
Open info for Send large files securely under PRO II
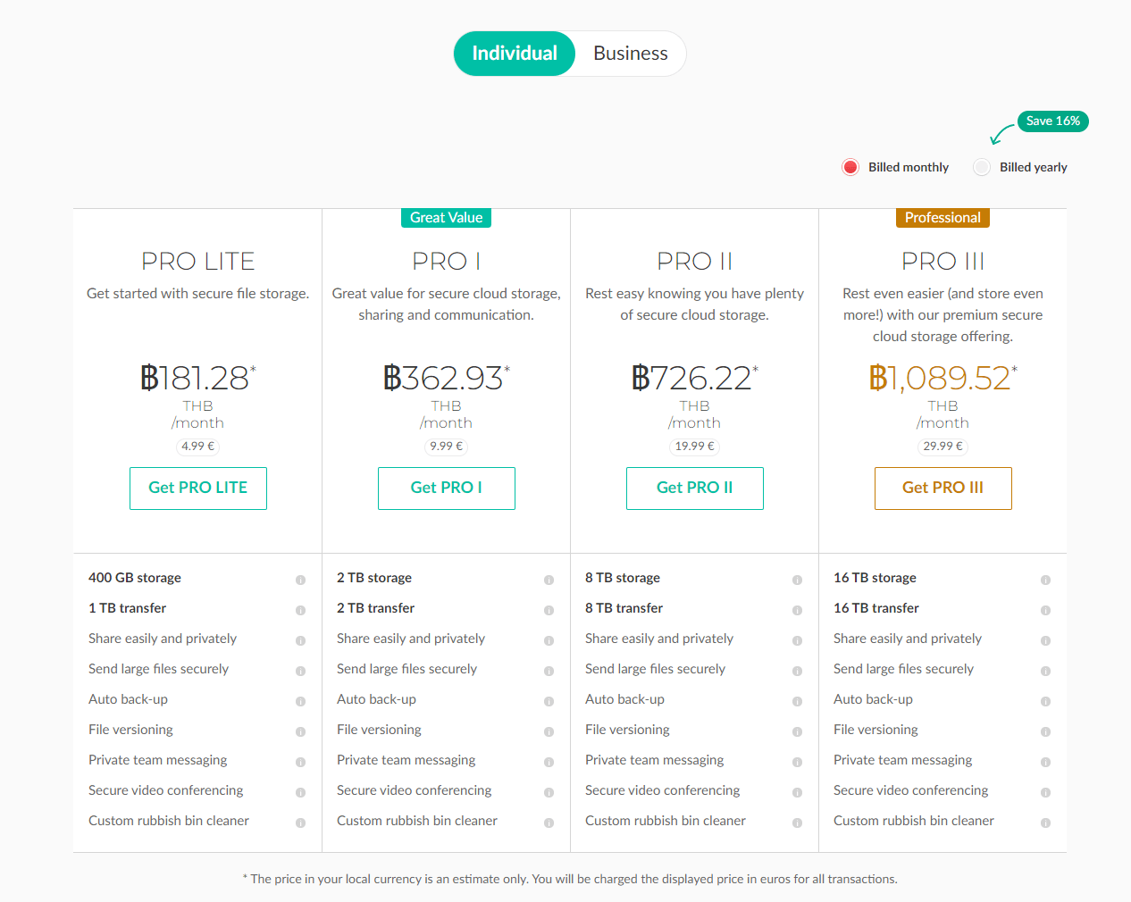tap(797, 670)
